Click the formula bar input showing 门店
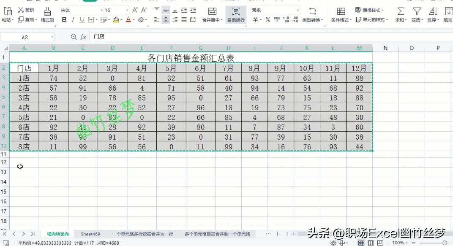 pos(271,37)
